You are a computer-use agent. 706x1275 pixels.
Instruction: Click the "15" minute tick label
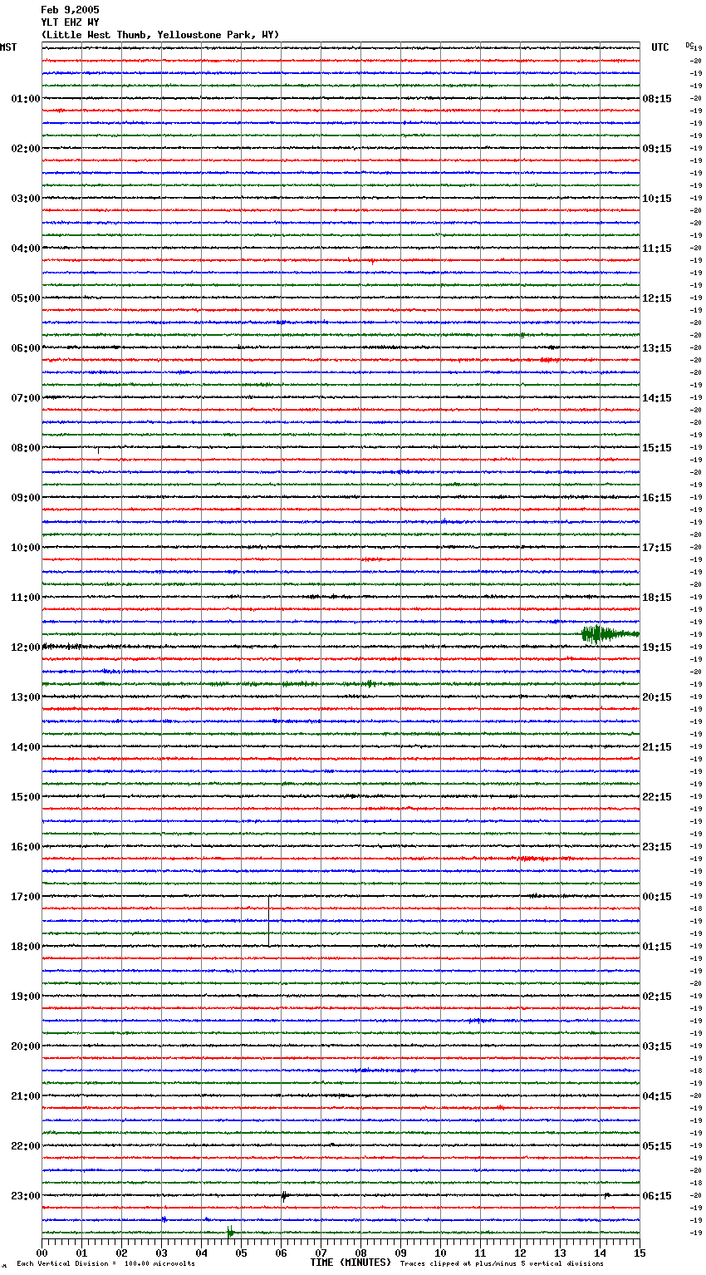[640, 1253]
